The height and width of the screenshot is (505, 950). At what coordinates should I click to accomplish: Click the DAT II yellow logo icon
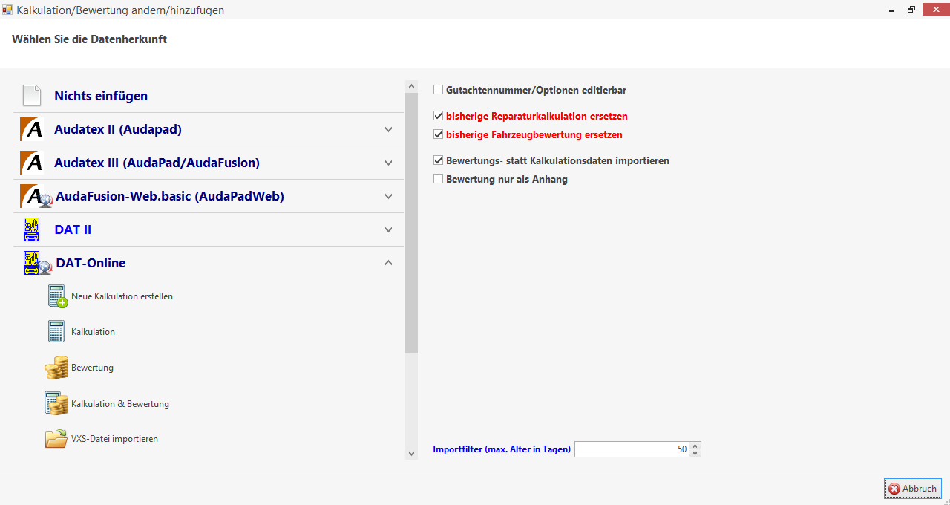[31, 229]
